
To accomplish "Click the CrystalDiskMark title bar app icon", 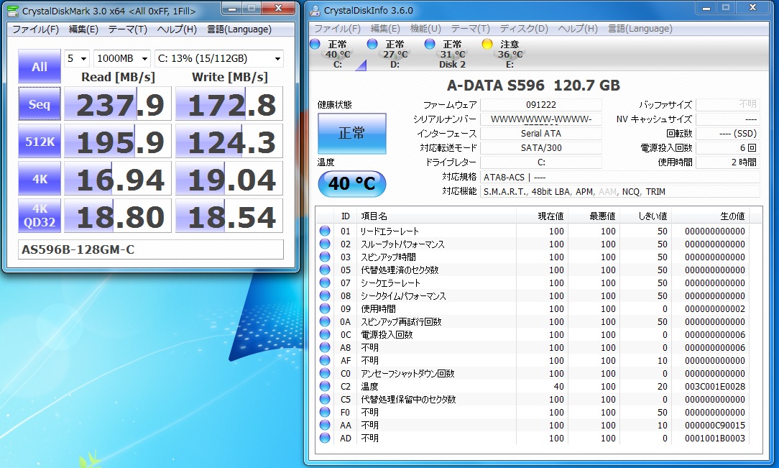I will point(14,11).
